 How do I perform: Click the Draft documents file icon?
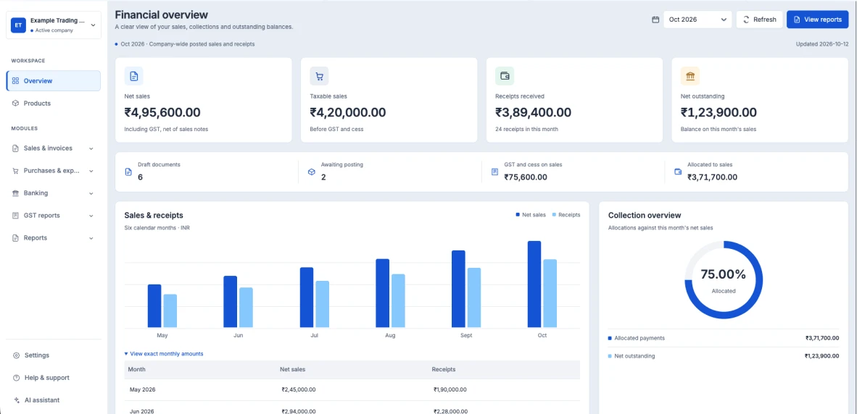pyautogui.click(x=128, y=172)
